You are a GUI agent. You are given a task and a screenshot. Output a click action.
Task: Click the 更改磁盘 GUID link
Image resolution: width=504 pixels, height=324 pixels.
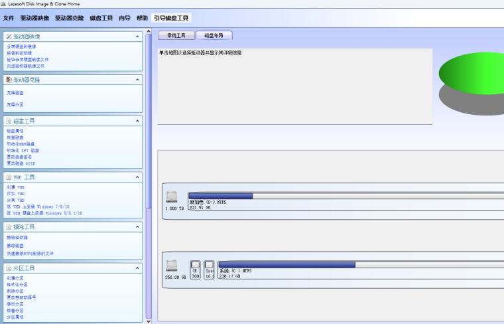click(21, 164)
